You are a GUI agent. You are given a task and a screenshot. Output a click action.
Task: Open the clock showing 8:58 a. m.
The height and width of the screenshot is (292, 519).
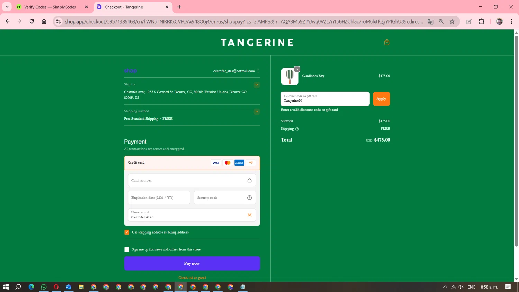point(489,287)
